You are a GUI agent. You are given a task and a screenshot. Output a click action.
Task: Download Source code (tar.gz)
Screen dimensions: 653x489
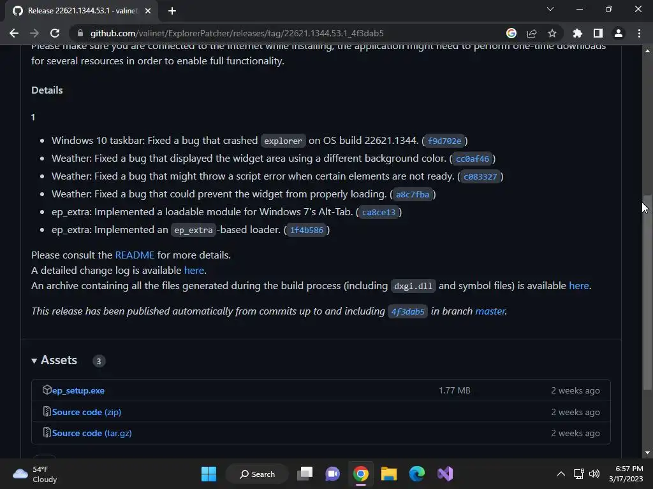click(x=92, y=433)
